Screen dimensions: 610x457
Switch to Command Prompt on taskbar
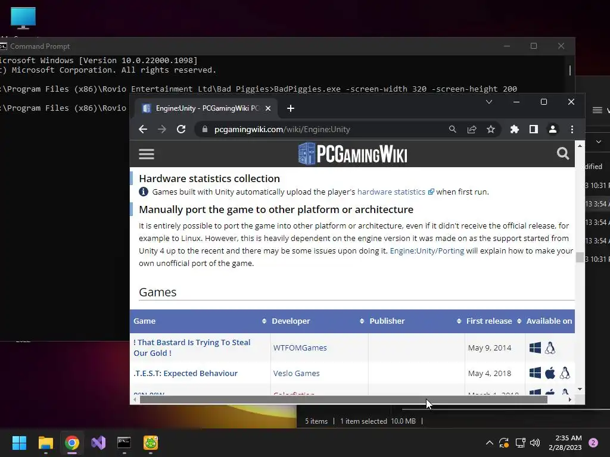(x=124, y=443)
